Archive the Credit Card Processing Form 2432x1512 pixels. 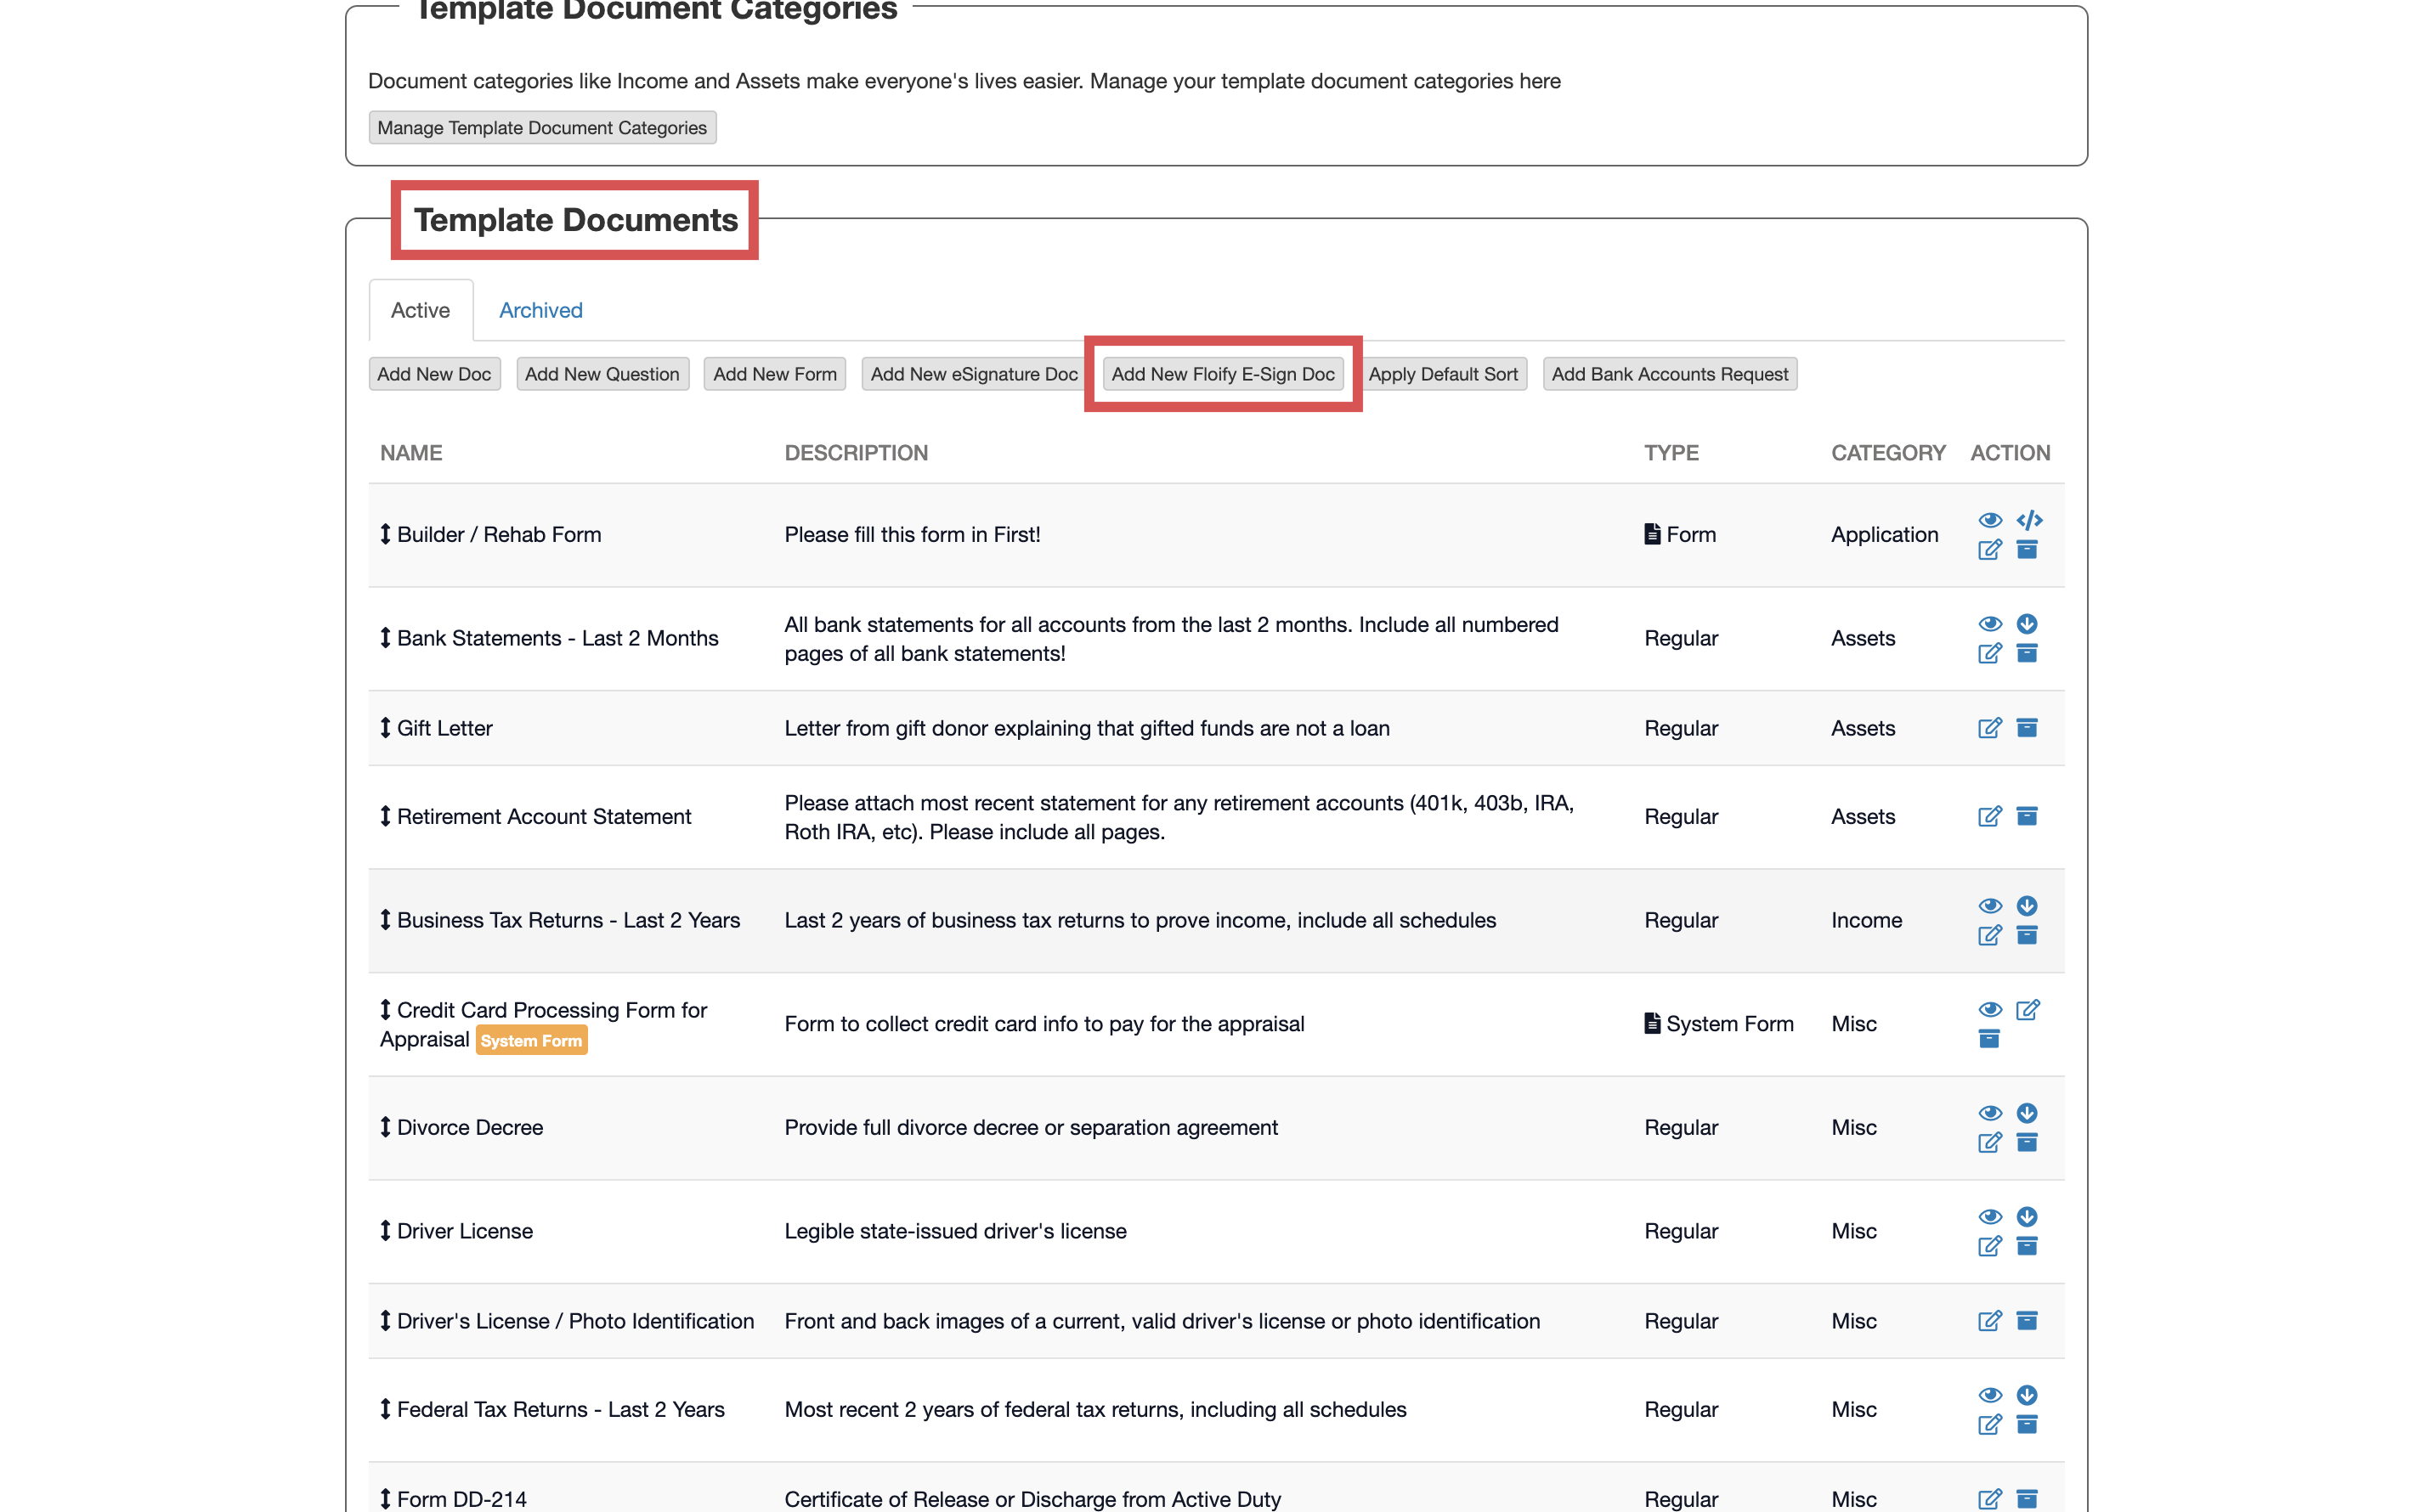click(x=1988, y=1039)
